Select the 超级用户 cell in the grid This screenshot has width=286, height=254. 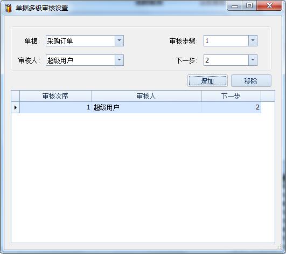point(147,107)
